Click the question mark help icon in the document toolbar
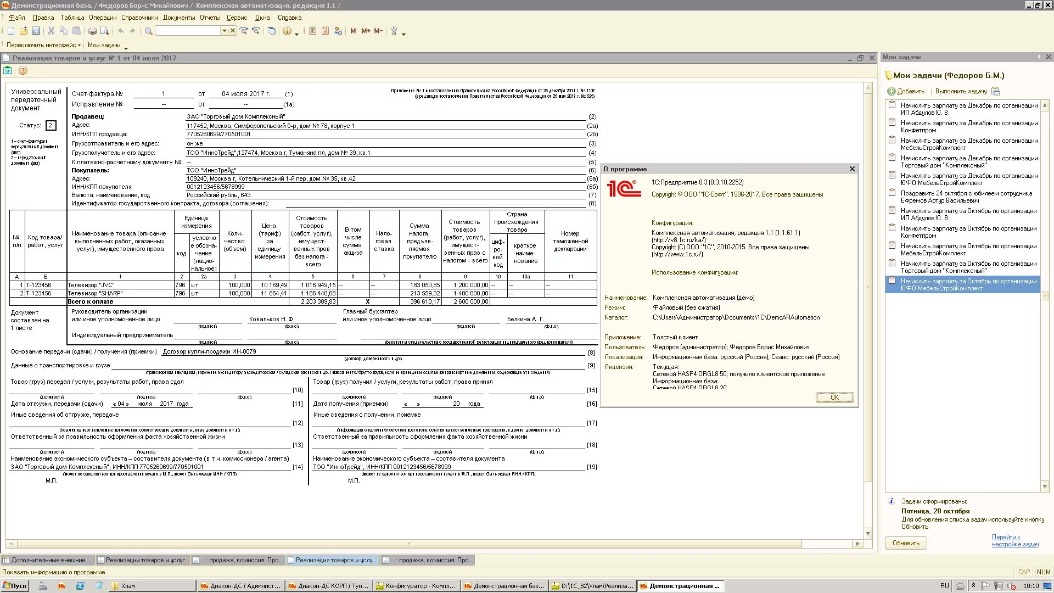1054x593 pixels. click(x=23, y=70)
